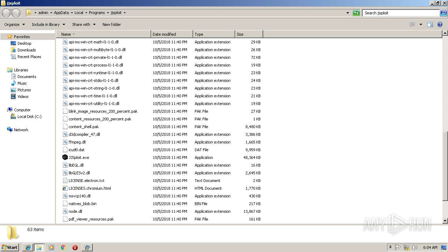
Task: Click the vertical scrollbar up arrow
Action: [445, 33]
